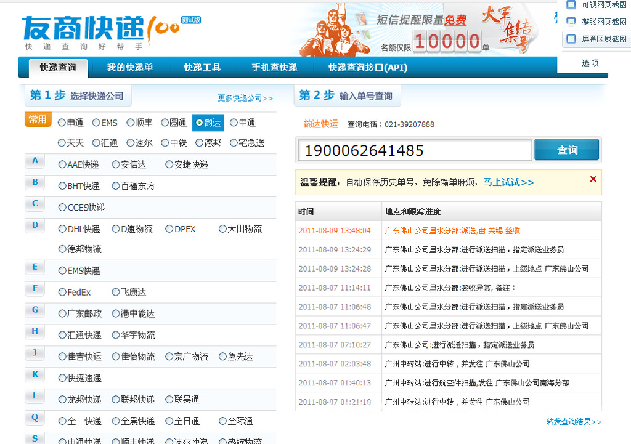Click the orange 常用 category badge
This screenshot has height=444, width=631.
(x=38, y=119)
